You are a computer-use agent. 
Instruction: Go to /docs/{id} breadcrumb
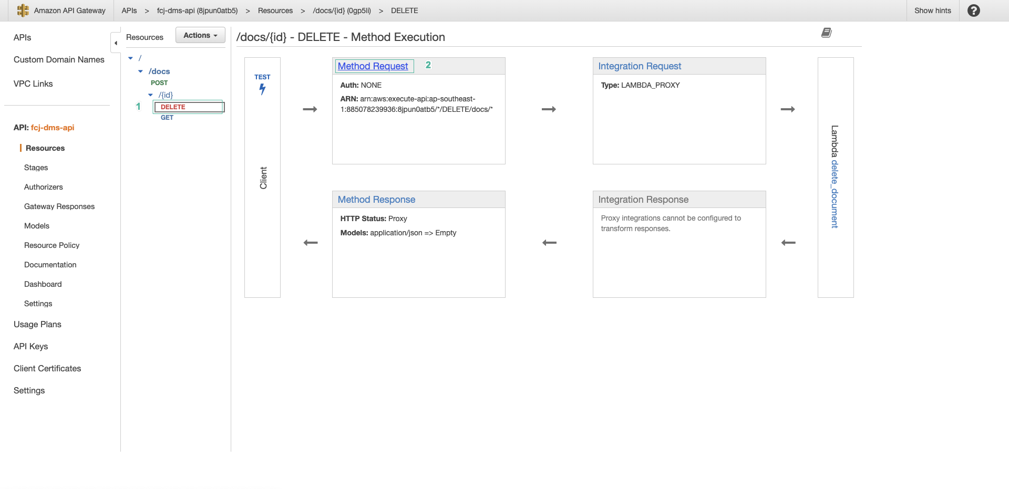click(342, 11)
